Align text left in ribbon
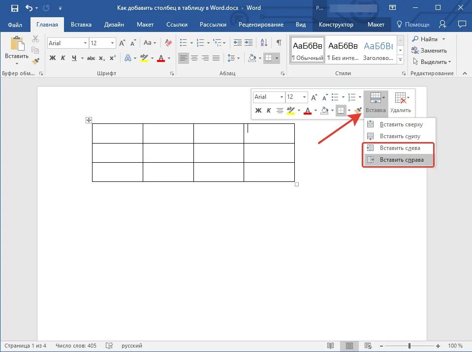 coord(183,58)
